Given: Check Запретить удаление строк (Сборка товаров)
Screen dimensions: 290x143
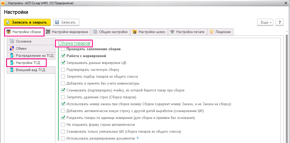Looking at the screenshot, I should (x=63, y=97).
